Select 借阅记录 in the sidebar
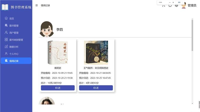Viewport: 200px width, 112px height. [16, 61]
